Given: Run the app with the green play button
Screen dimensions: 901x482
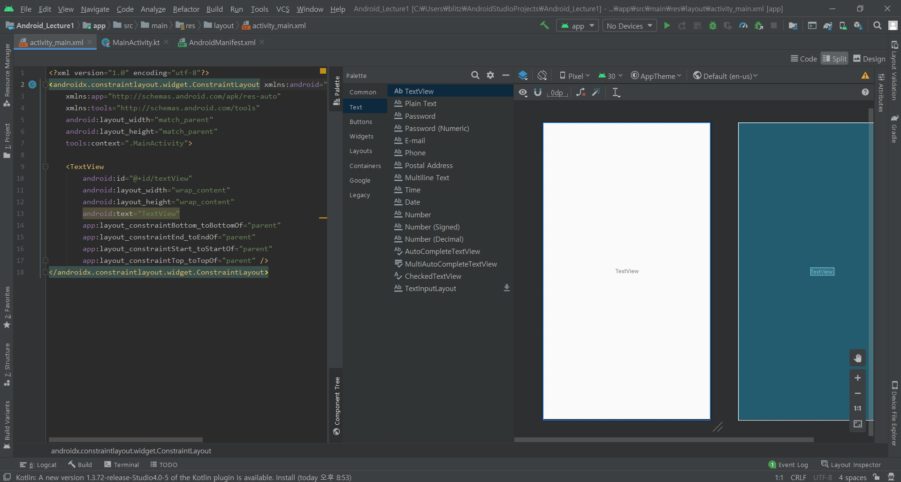Looking at the screenshot, I should (667, 26).
